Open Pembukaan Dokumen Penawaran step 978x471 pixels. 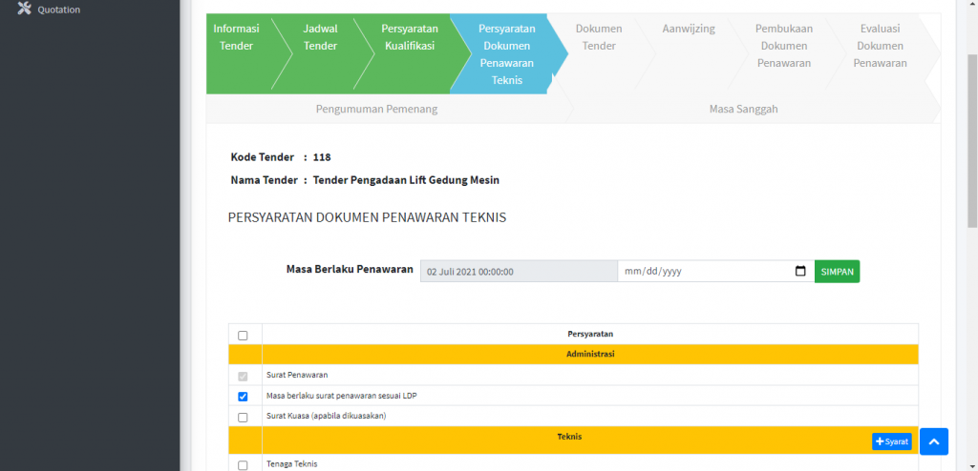[x=784, y=46]
